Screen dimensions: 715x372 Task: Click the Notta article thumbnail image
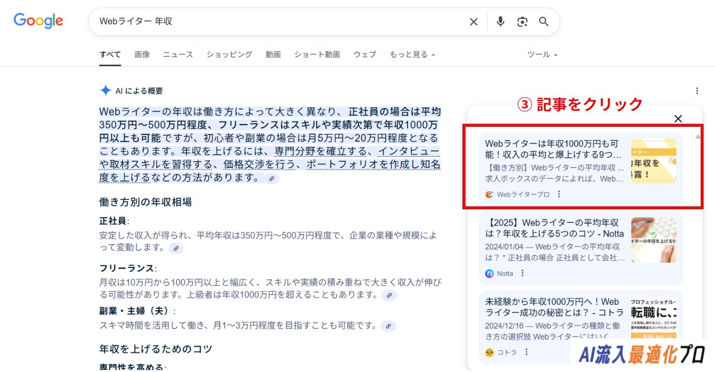(654, 240)
